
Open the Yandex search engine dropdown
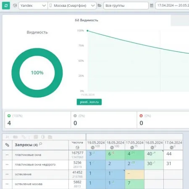click(33, 5)
